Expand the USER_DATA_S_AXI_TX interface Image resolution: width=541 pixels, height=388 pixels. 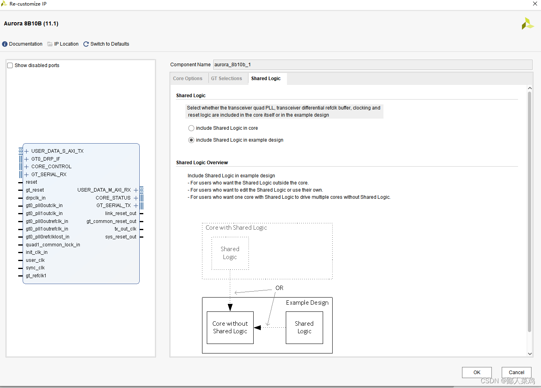coord(26,151)
